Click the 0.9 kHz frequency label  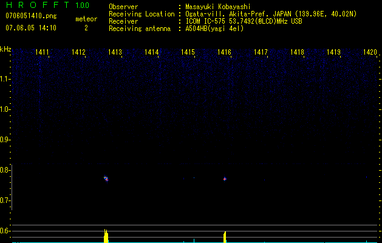(4, 140)
